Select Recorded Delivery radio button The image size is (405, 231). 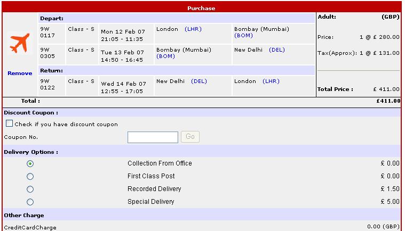click(30, 189)
